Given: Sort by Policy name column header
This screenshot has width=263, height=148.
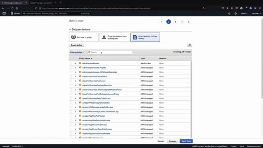Looking at the screenshot, I should click(x=85, y=58).
